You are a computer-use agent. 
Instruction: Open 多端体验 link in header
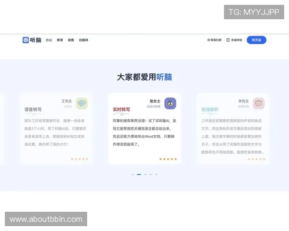point(234,40)
